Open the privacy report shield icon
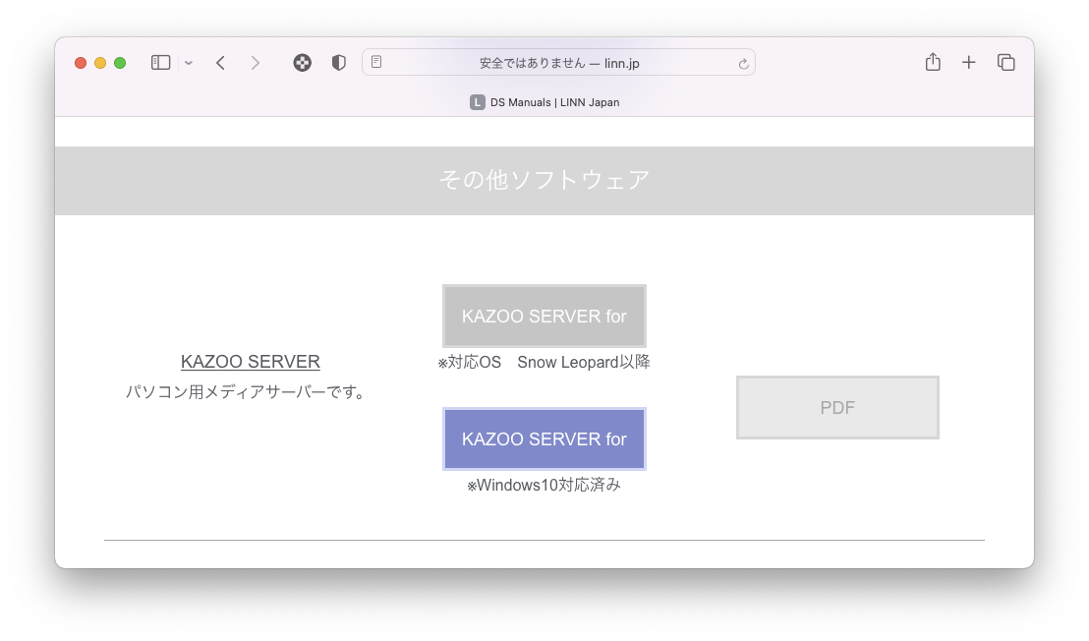This screenshot has width=1089, height=641. click(x=339, y=63)
